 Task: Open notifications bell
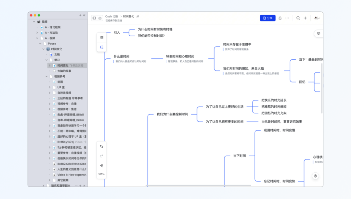(x=280, y=18)
